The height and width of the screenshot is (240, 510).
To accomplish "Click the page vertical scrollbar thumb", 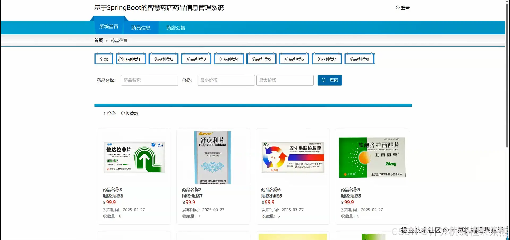I will click(x=507, y=76).
